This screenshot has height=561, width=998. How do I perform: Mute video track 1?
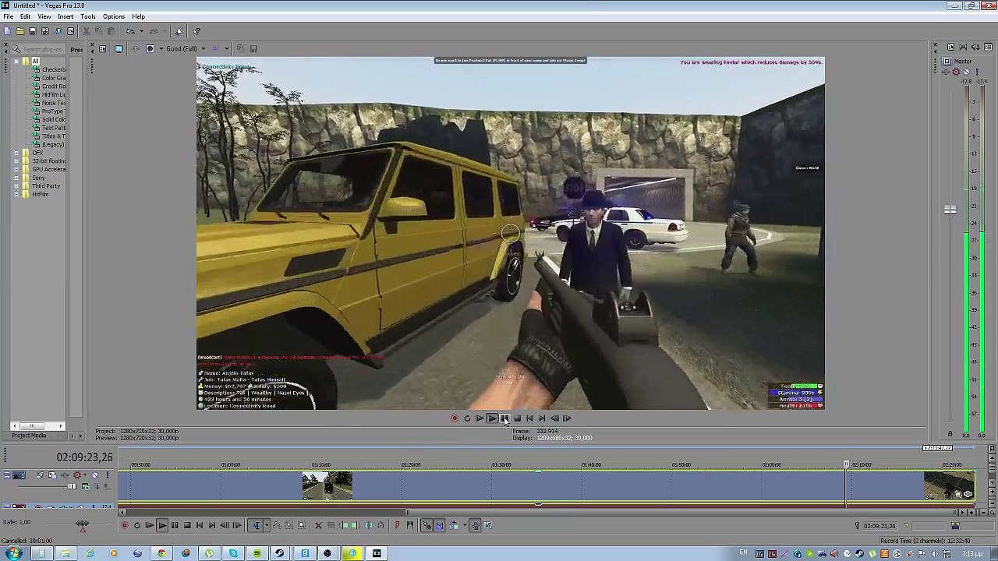95,475
